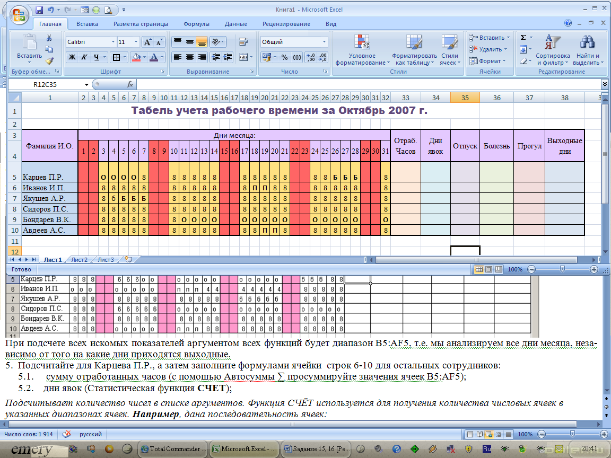The height and width of the screenshot is (458, 611).
Task: Open the Формулы ribbon tab
Action: 196,24
